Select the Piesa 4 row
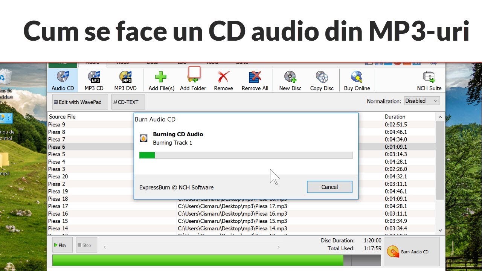 [x=241, y=162]
